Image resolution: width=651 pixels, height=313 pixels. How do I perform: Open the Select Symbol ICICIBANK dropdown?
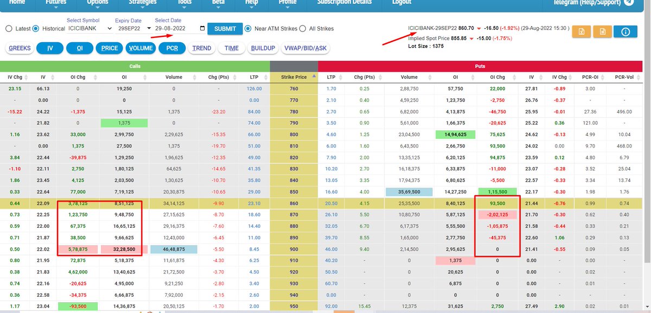[x=90, y=28]
